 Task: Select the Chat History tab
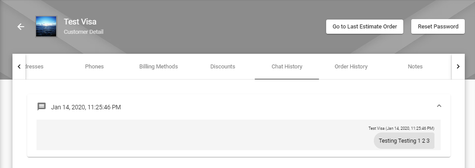tap(287, 67)
